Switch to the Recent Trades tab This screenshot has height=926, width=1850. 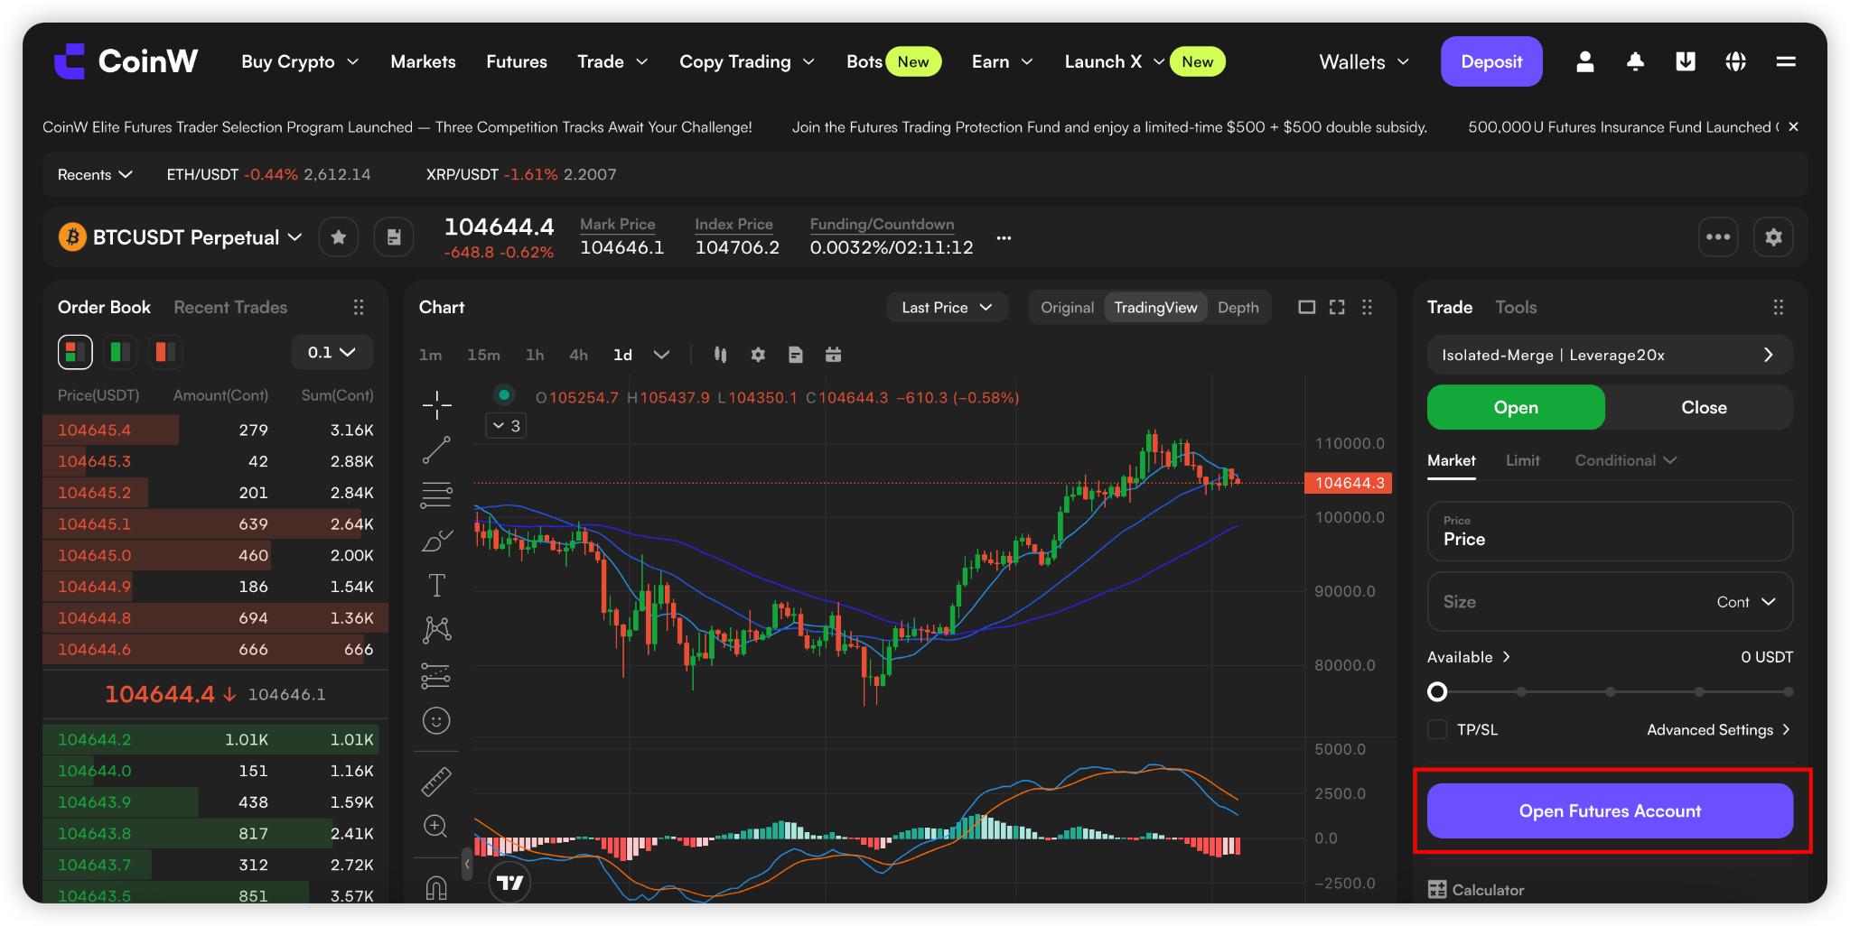pos(230,308)
